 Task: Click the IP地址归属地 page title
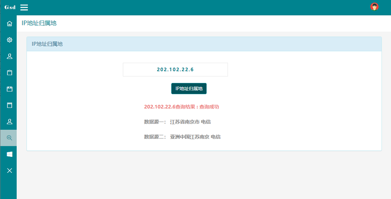pyautogui.click(x=39, y=23)
